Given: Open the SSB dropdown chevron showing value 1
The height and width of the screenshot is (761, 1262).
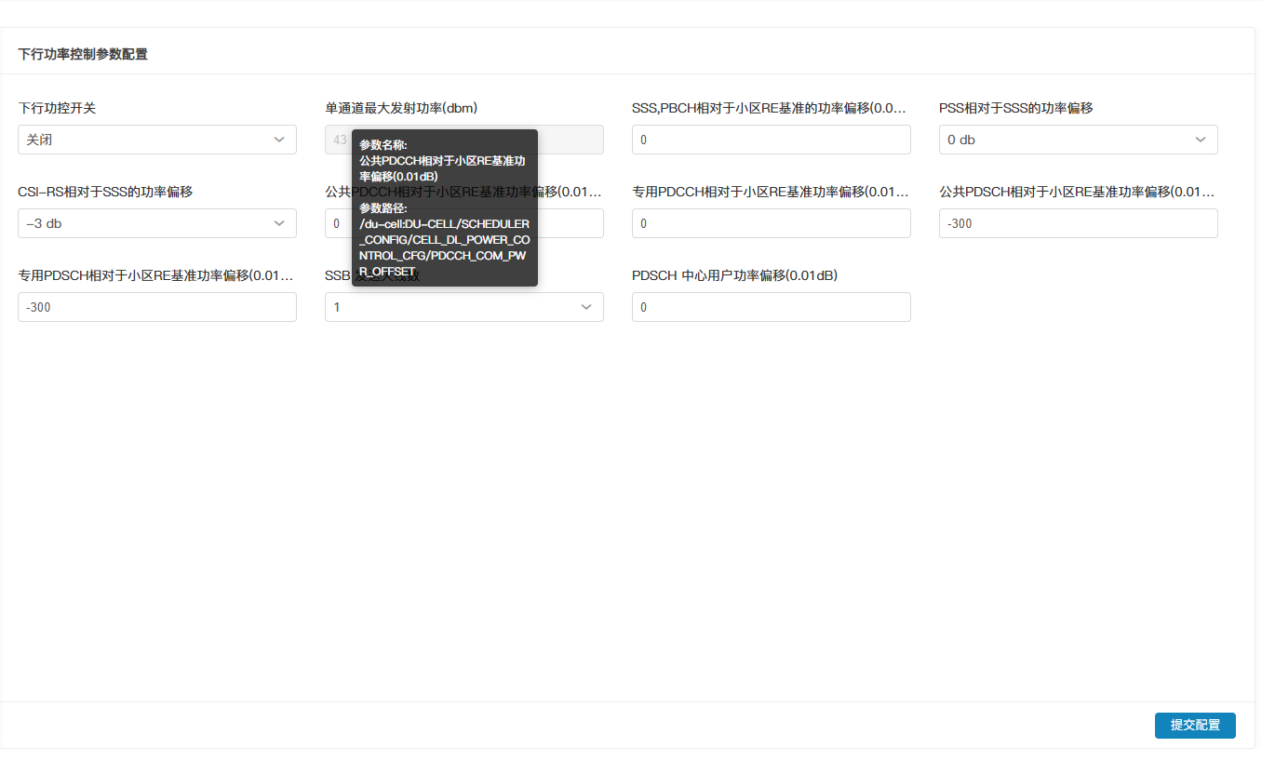Looking at the screenshot, I should pyautogui.click(x=586, y=307).
